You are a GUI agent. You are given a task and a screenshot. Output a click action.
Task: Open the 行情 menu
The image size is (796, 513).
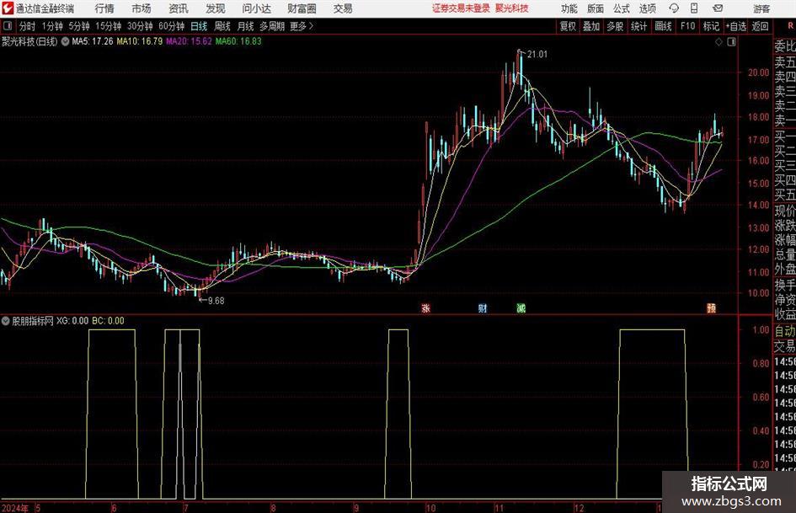click(x=104, y=8)
